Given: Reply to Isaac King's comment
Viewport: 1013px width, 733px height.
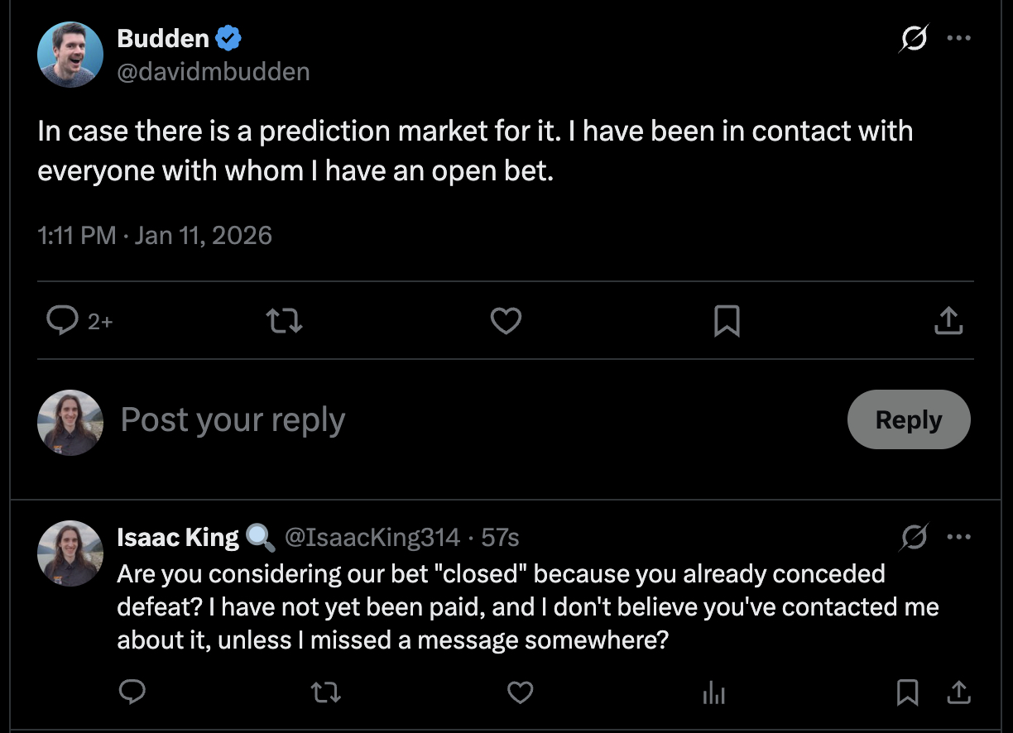Looking at the screenshot, I should 132,692.
